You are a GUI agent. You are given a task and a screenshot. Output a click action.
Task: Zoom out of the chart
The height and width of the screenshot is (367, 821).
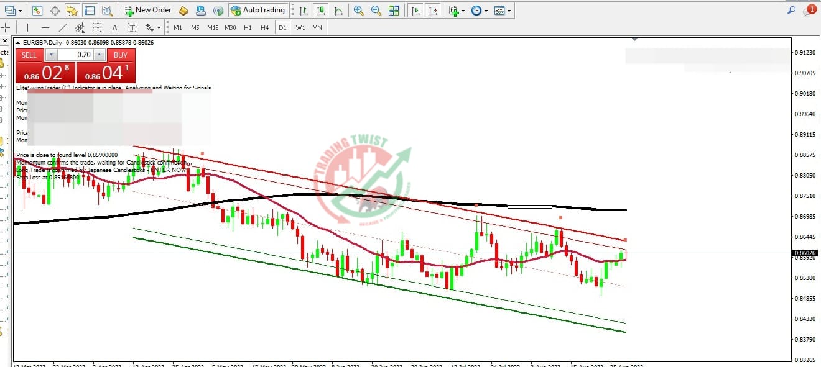pyautogui.click(x=376, y=11)
